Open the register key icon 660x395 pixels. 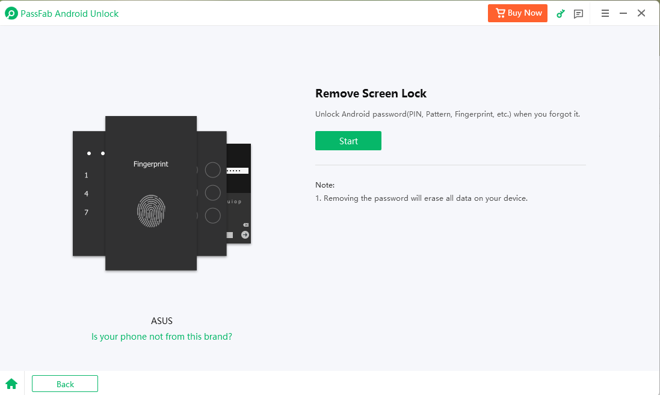pos(561,13)
